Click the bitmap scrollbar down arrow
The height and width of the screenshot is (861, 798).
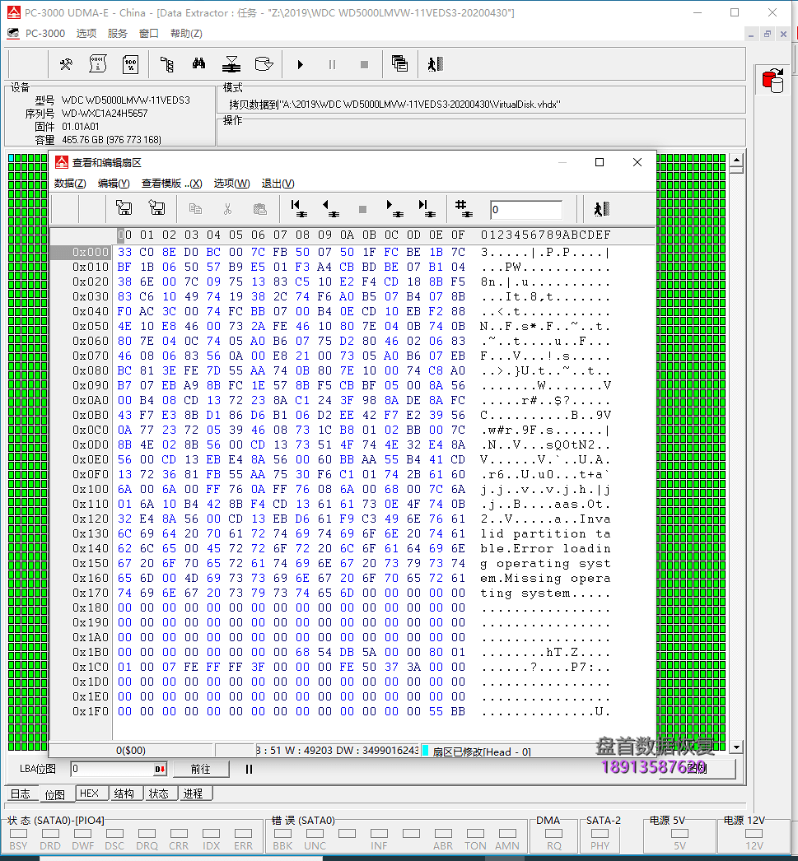pyautogui.click(x=736, y=747)
